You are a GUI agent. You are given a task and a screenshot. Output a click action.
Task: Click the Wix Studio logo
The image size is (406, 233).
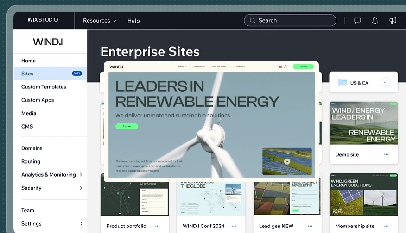tap(43, 20)
